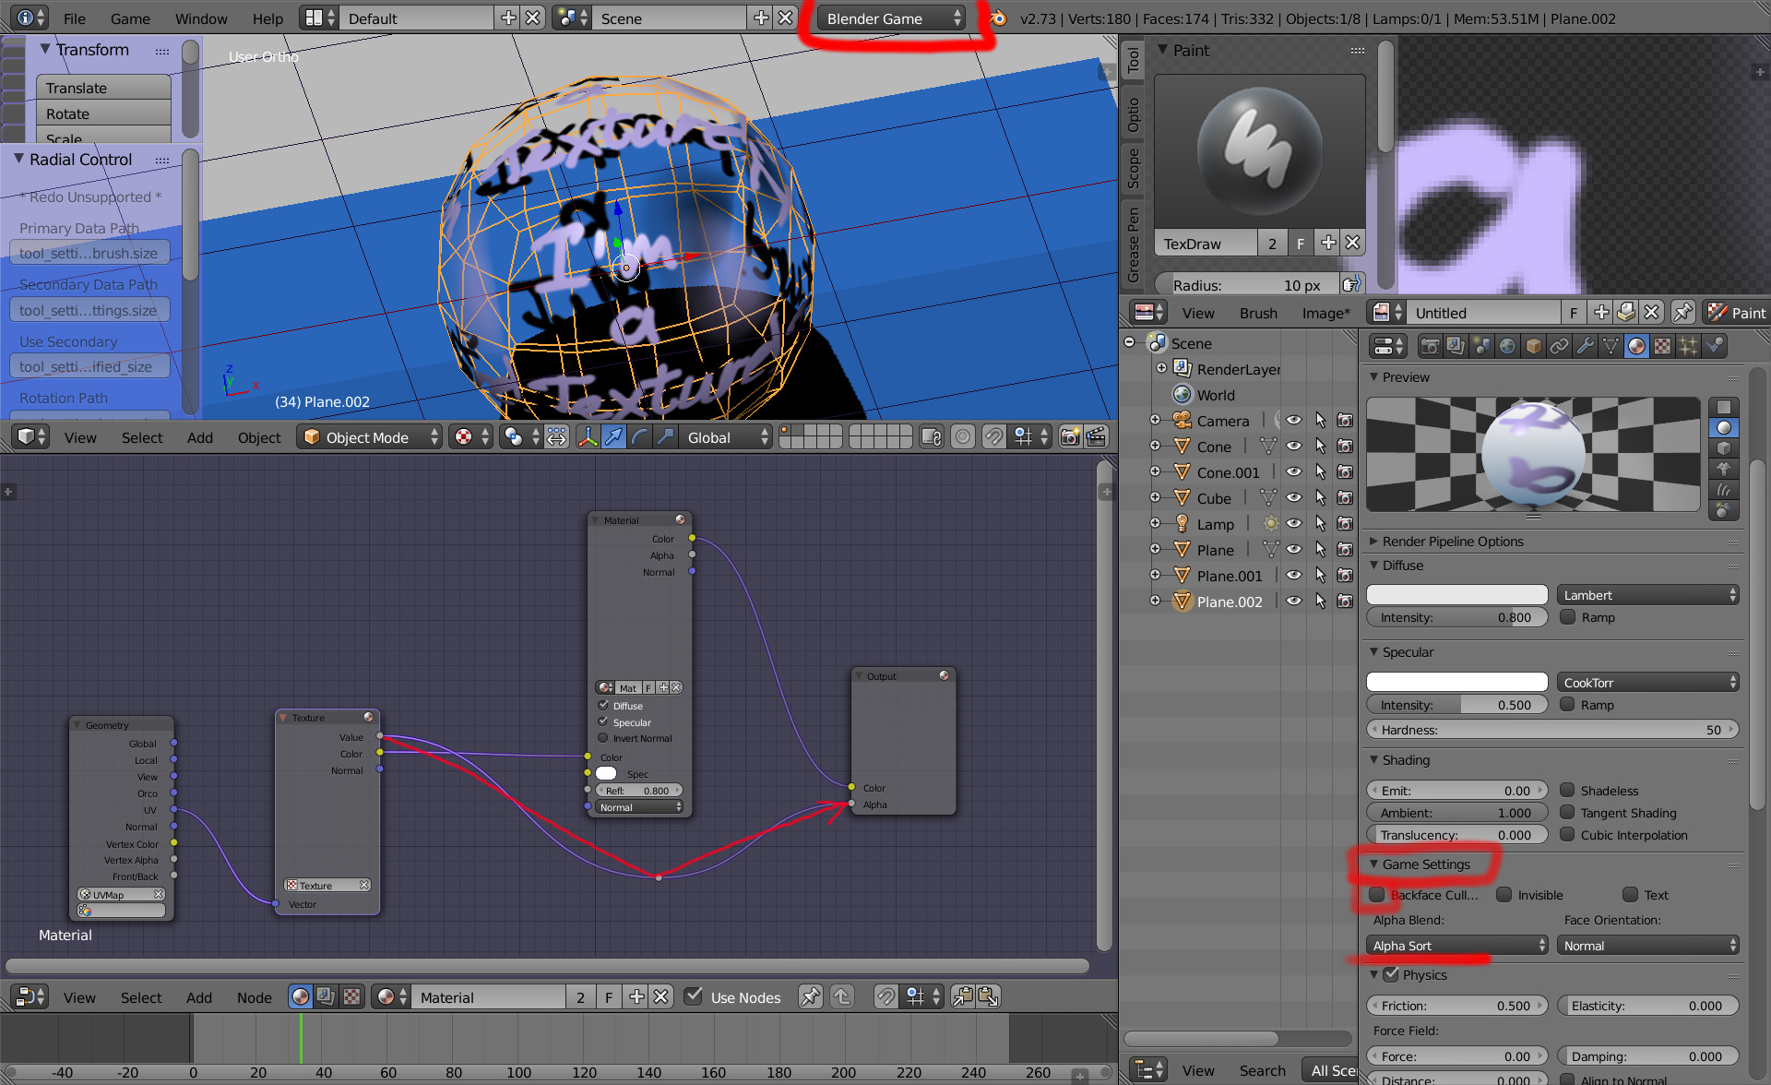The height and width of the screenshot is (1085, 1771).
Task: Open Particles properties sparkle tab
Action: (x=1688, y=346)
